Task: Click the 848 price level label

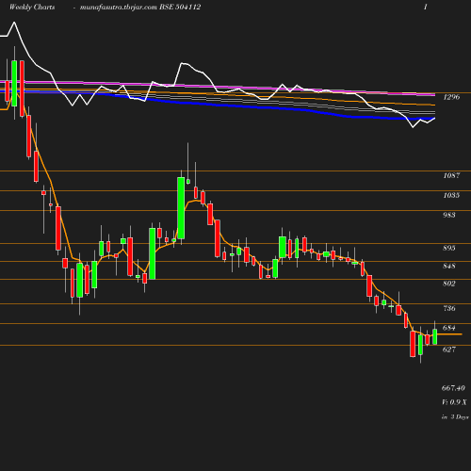Action: 449,266
